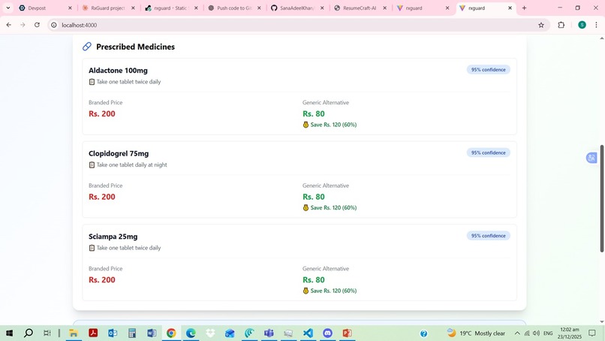Add a new browser tab
Screen dimensions: 605x341
524,8
